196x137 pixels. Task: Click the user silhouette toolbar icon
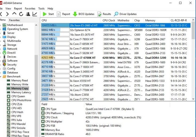pyautogui.click(x=28, y=14)
